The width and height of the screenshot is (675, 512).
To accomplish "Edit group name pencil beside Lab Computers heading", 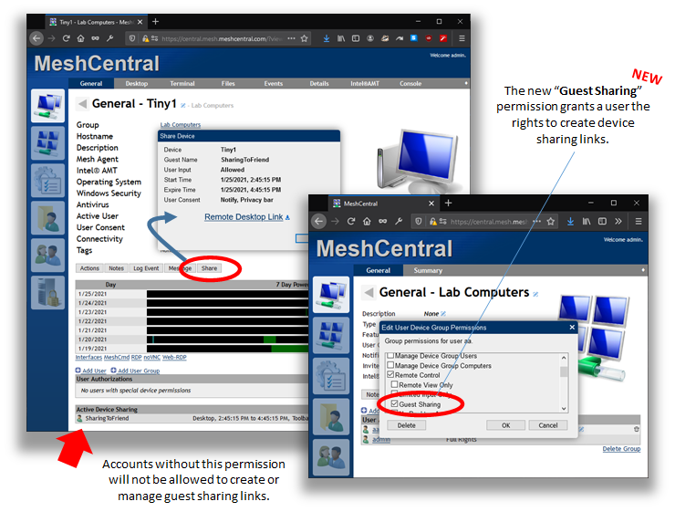I will 535,294.
